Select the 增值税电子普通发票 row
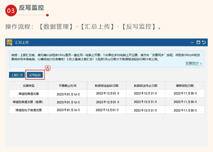The image size is (213, 152). (x=29, y=110)
